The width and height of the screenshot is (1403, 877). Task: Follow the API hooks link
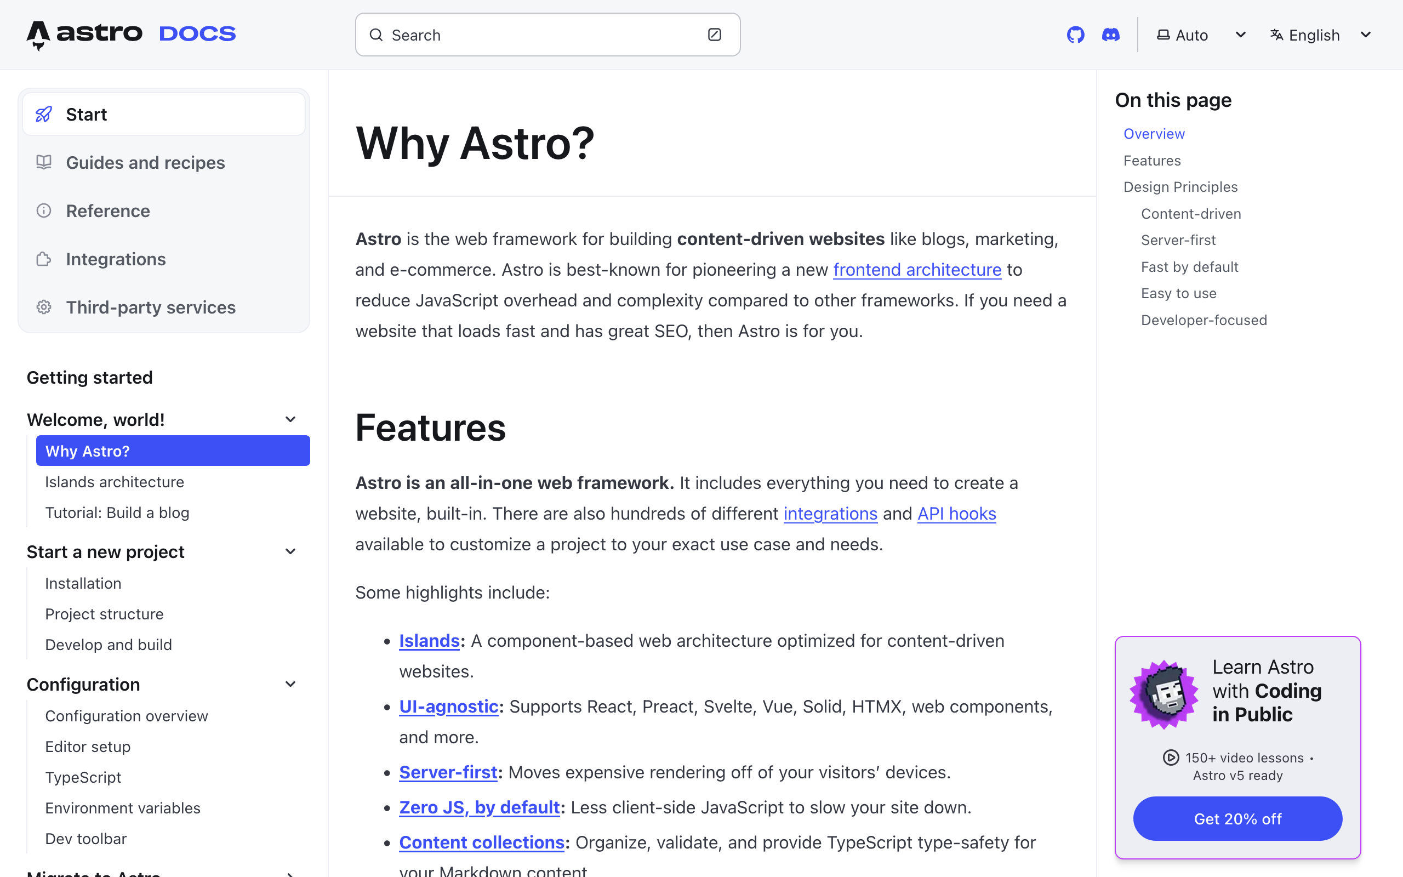pyautogui.click(x=956, y=514)
